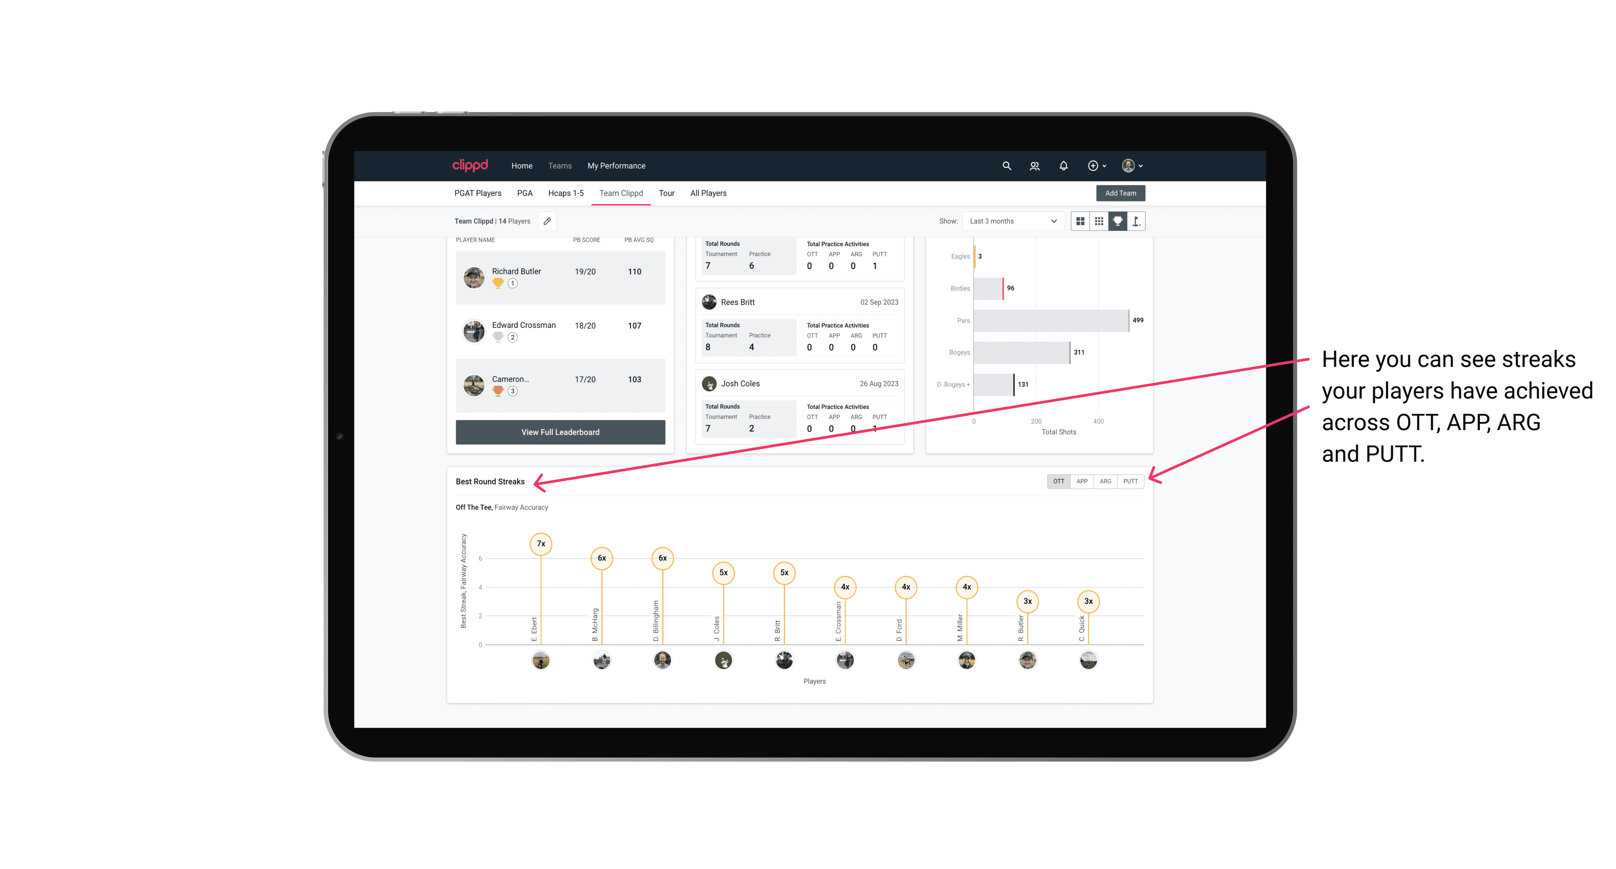Click the notifications bell icon
Image resolution: width=1616 pixels, height=869 pixels.
1062,166
